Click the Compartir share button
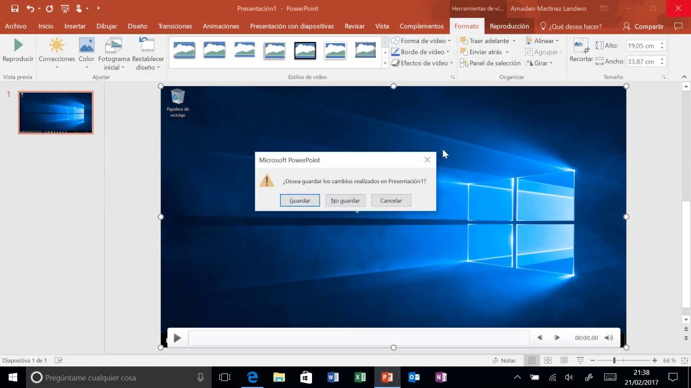Image resolution: width=691 pixels, height=388 pixels. [643, 26]
